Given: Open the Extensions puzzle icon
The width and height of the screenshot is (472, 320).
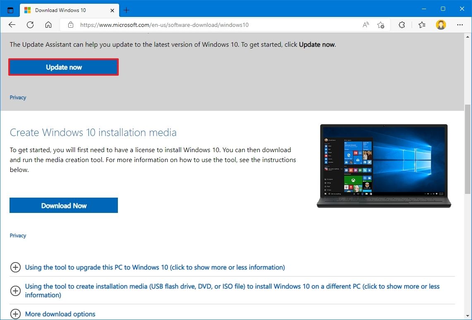Looking at the screenshot, I should (x=401, y=25).
